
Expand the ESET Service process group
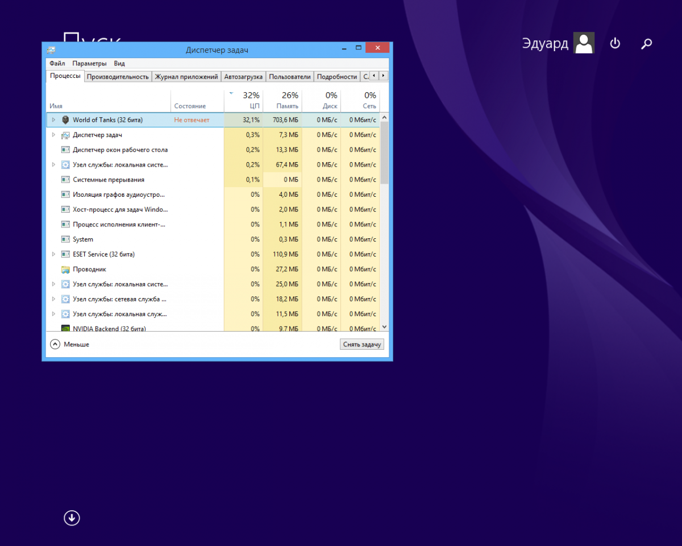point(53,254)
